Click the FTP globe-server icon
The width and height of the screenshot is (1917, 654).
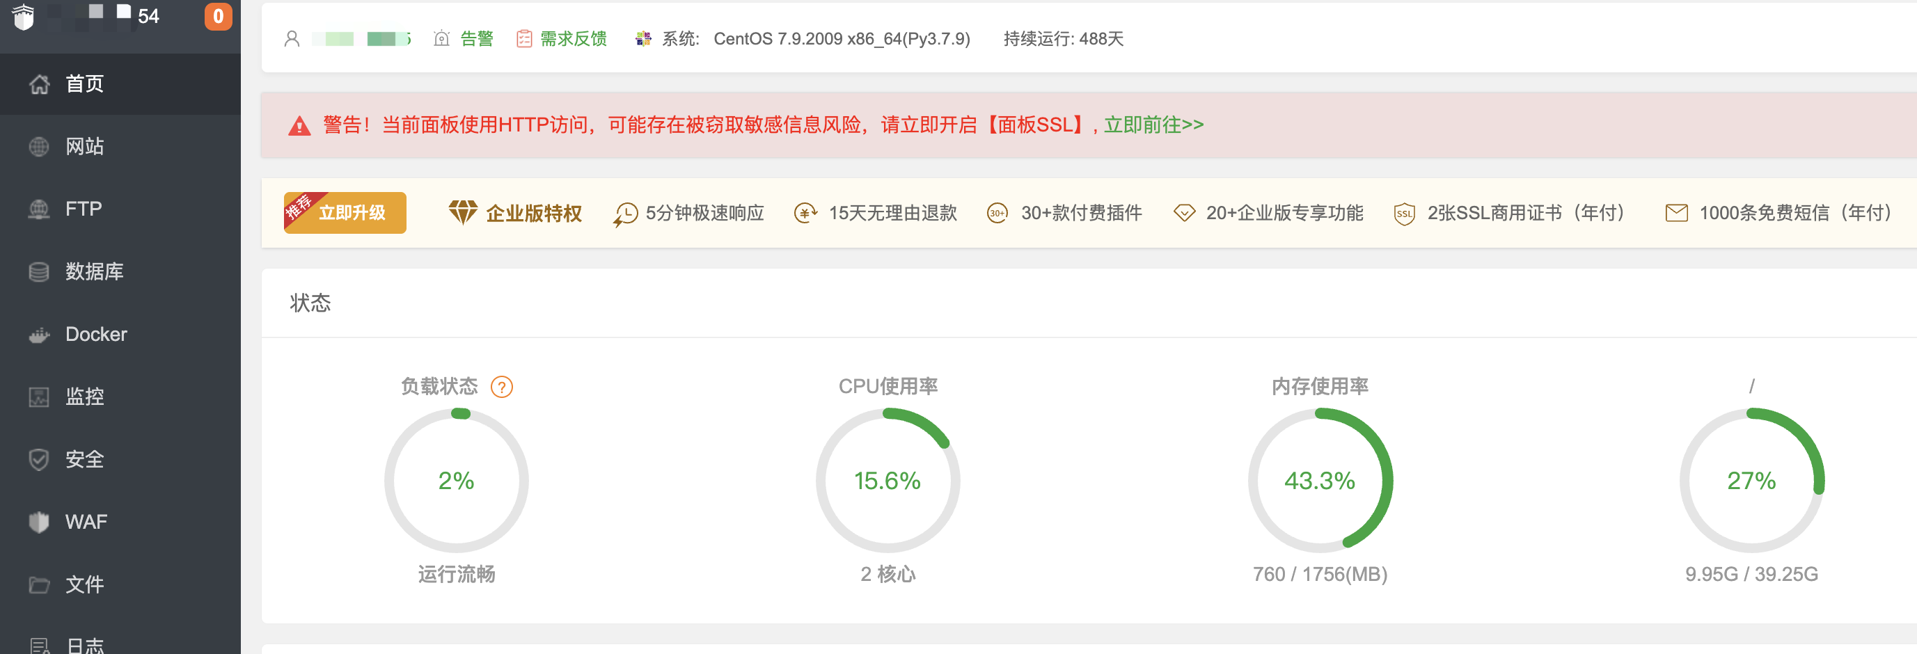(x=39, y=209)
